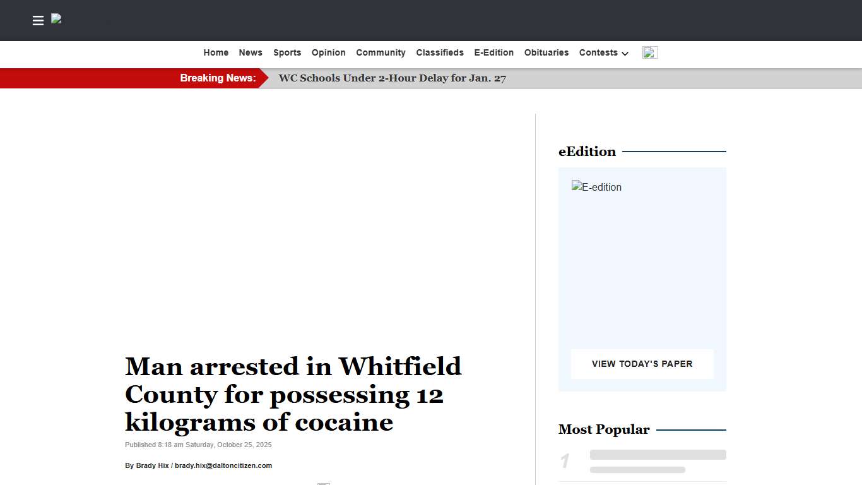Screen dimensions: 862x485
Task: Open the search icon beside Contests
Action: pyautogui.click(x=650, y=52)
